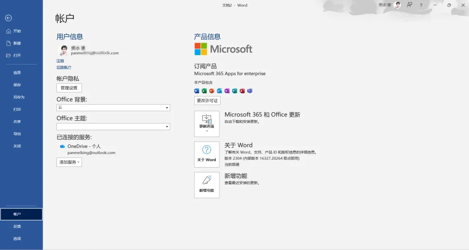Click the Microsoft 365 Apps for enterprise text
This screenshot has height=250, width=469.
(x=230, y=73)
